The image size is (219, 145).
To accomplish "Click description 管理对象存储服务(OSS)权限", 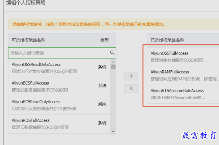I will [x=177, y=60].
